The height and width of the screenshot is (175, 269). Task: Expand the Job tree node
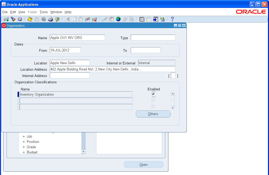pos(24,137)
